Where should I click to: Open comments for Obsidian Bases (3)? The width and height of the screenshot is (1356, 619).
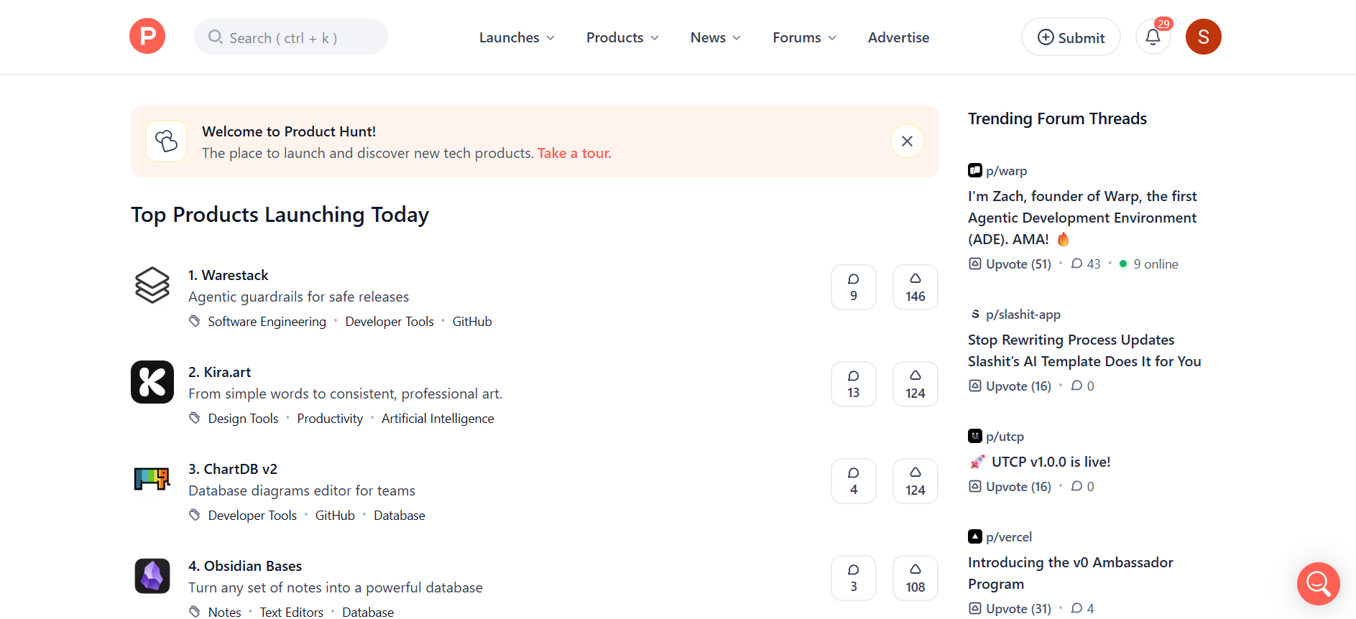click(x=854, y=578)
